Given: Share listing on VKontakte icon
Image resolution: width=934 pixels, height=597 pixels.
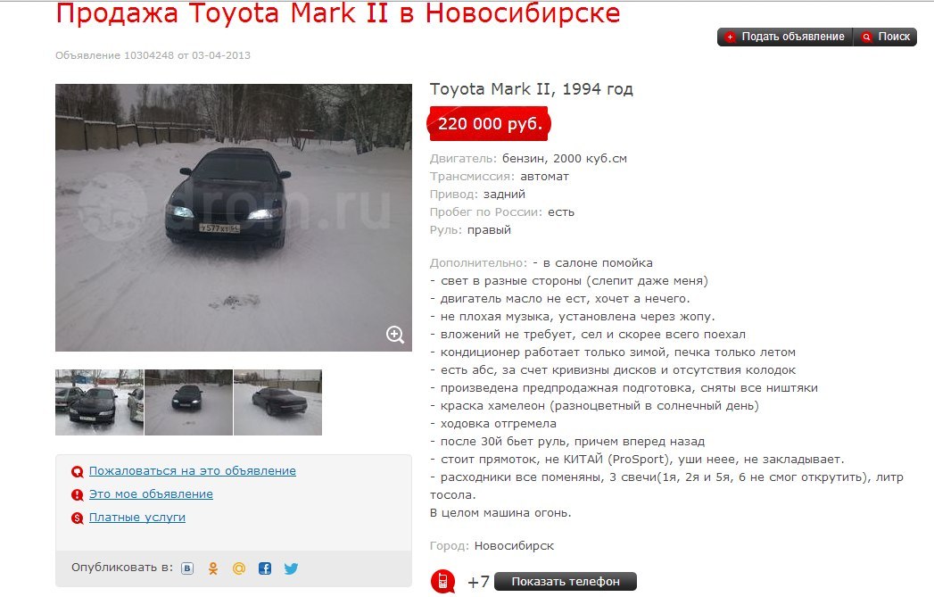Looking at the screenshot, I should click(187, 568).
